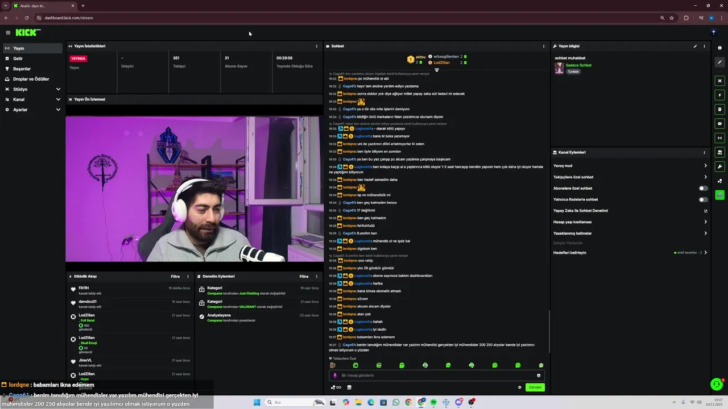Screen dimensions: 728x409
Task: Open Yayın İstatistikleri panel options menu
Action: pos(317,46)
